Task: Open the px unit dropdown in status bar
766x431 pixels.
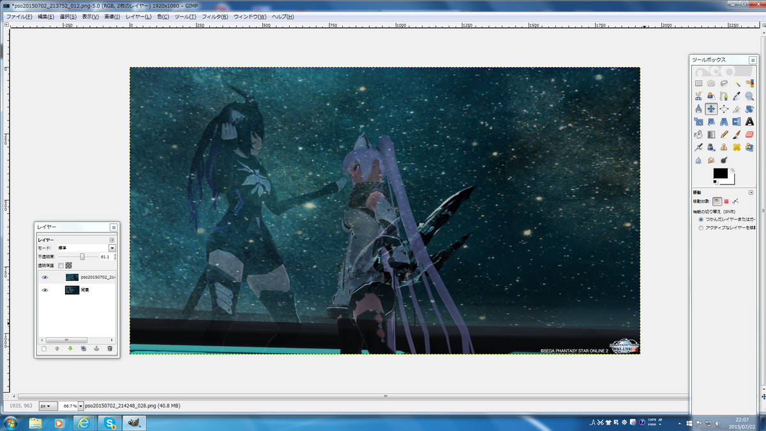Action: pyautogui.click(x=47, y=405)
